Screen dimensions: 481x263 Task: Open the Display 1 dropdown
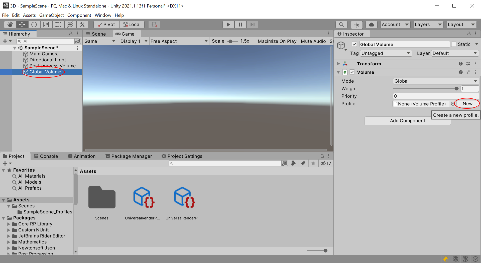[134, 41]
